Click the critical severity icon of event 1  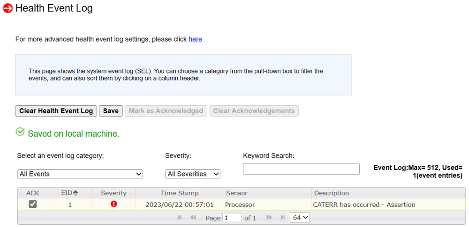(113, 204)
